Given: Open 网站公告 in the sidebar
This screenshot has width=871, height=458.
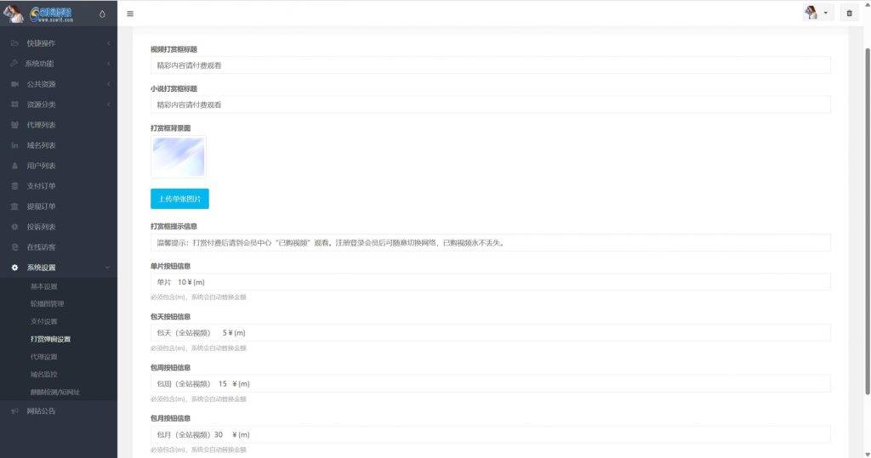Looking at the screenshot, I should pos(41,411).
